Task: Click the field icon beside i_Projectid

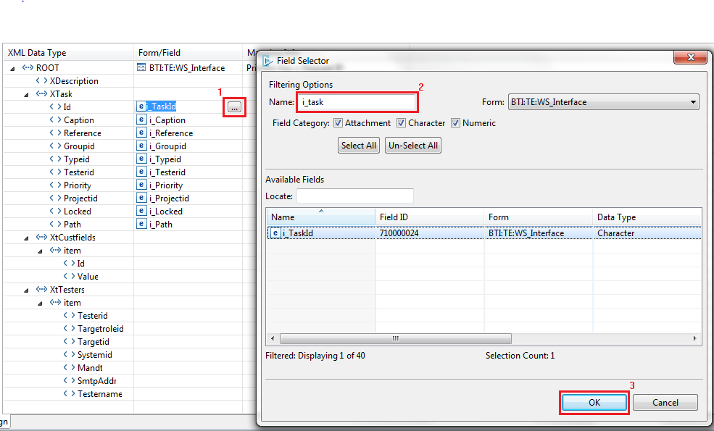Action: [x=141, y=198]
